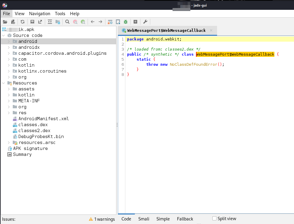
Task: Select the APK signature item
Action: (x=30, y=148)
